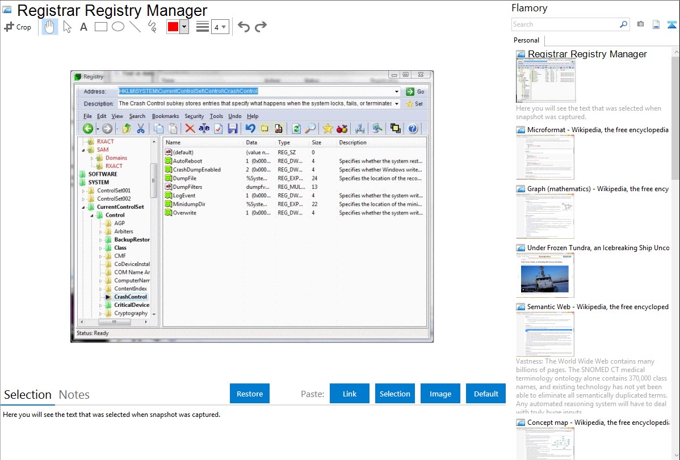The height and width of the screenshot is (460, 680).
Task: Open the Tools menu
Action: click(216, 116)
